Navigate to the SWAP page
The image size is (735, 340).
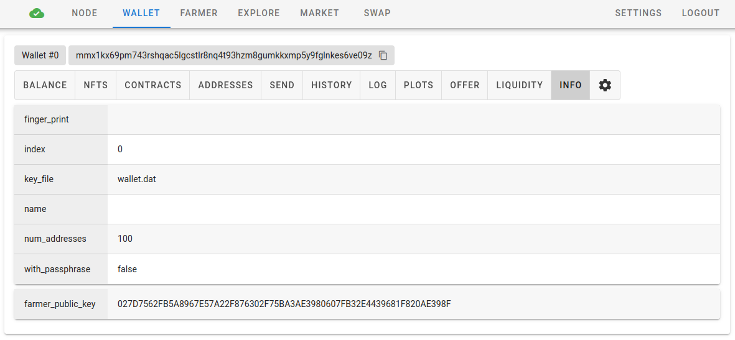[377, 13]
